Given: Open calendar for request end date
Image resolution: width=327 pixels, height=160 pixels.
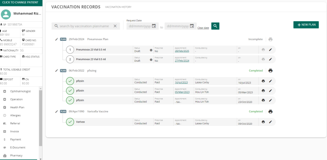Looking at the screenshot, I should (x=192, y=26).
